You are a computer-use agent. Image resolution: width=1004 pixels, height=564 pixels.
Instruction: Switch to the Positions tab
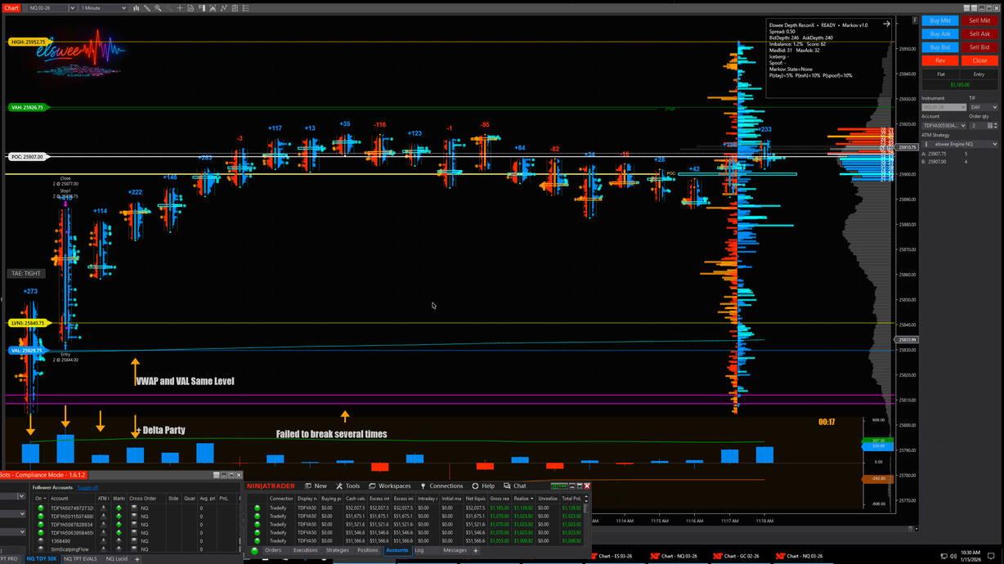click(x=367, y=551)
